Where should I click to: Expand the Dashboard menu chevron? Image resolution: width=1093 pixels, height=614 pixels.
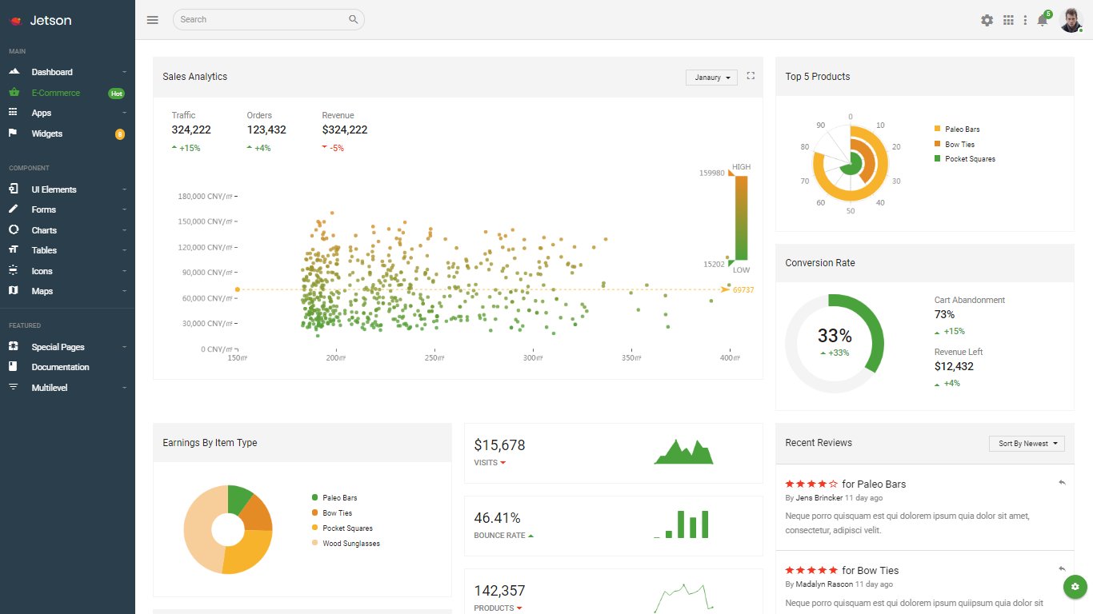click(124, 72)
